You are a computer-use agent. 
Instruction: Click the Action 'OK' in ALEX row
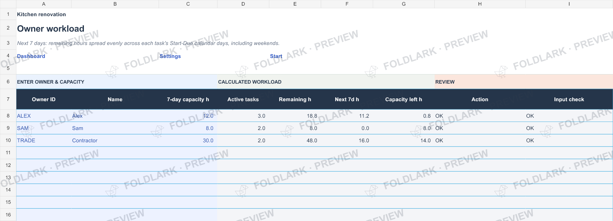(x=439, y=116)
